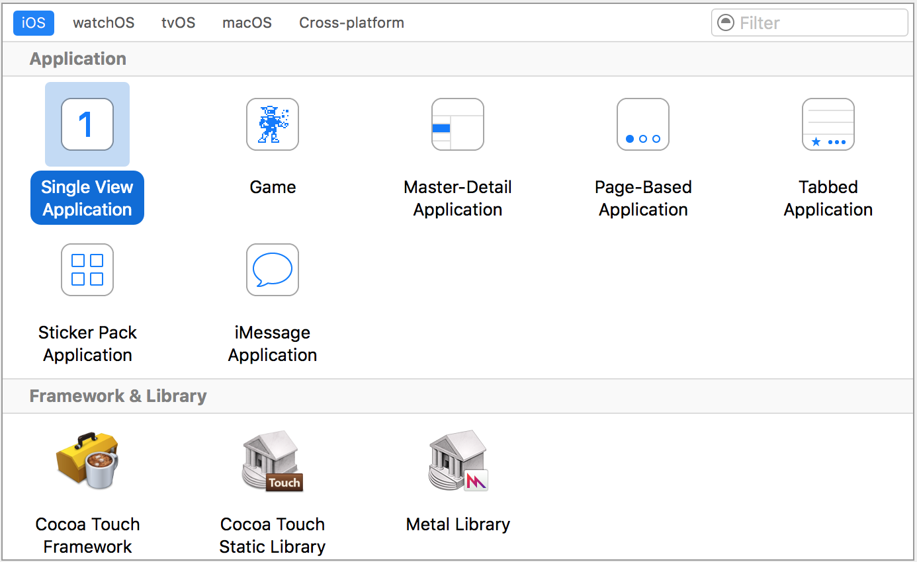
Task: Select the Sticker Pack Application icon
Action: [x=87, y=270]
